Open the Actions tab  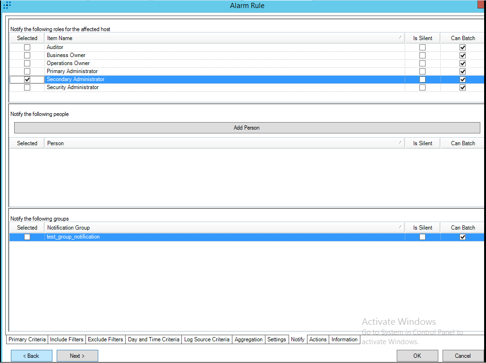pyautogui.click(x=317, y=339)
